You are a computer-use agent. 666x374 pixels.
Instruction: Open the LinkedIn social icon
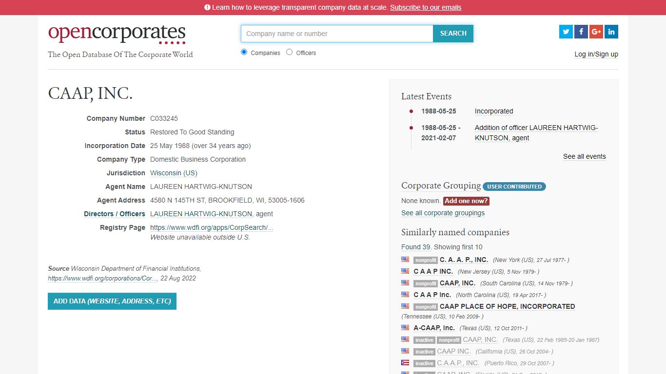(611, 32)
